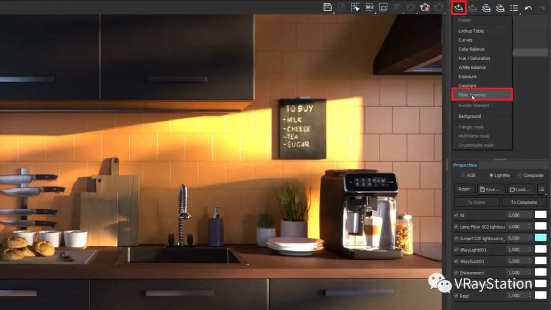Edit the VRaySun001 value field 1.000
This screenshot has width=551, height=310.
(516, 261)
